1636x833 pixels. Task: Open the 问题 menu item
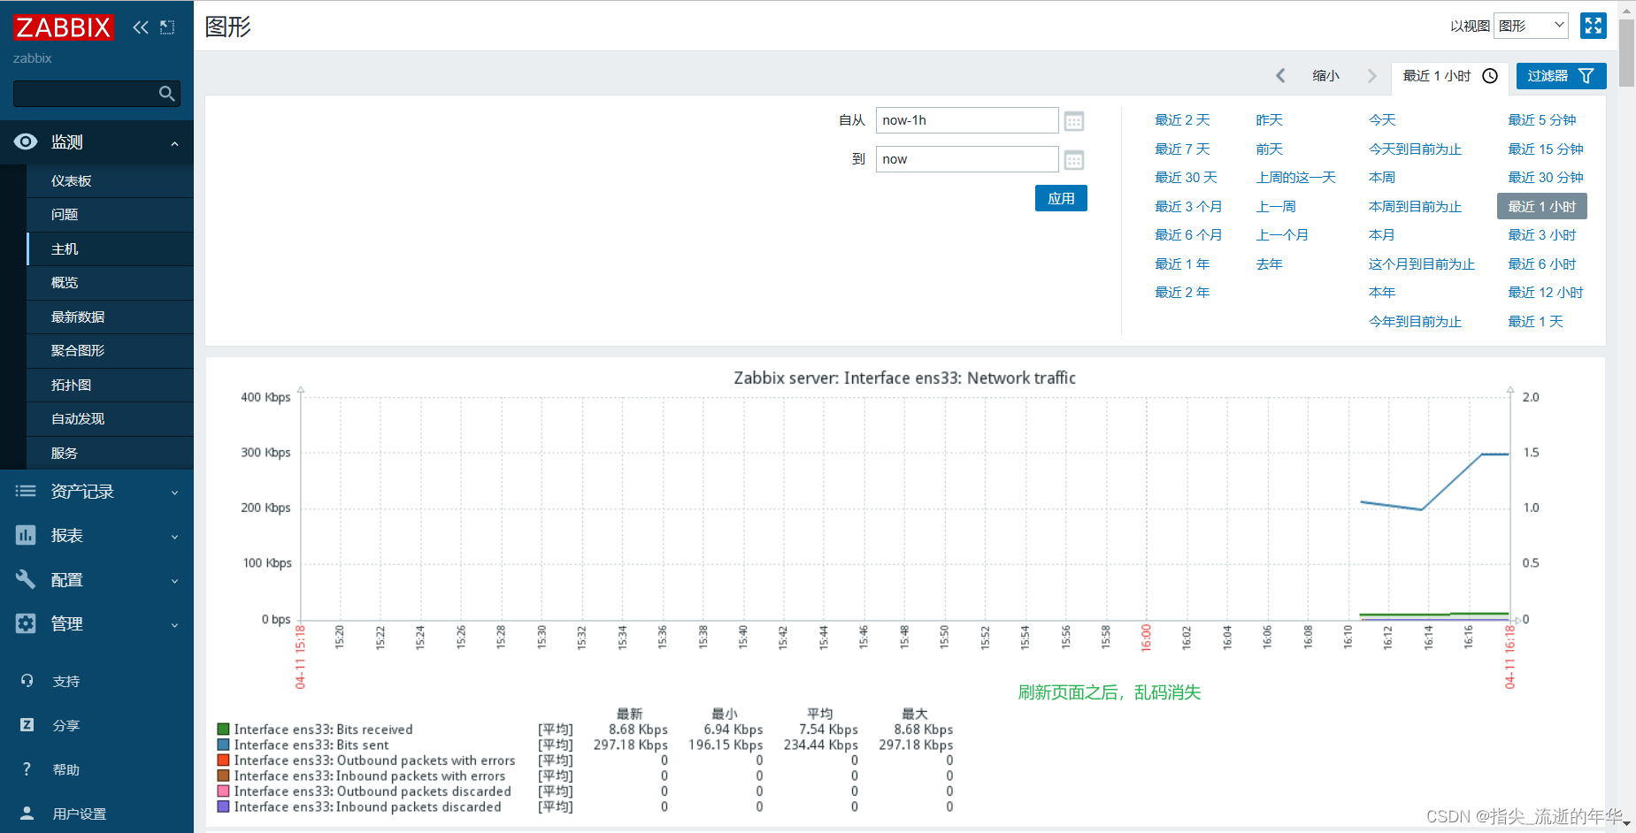click(x=110, y=215)
